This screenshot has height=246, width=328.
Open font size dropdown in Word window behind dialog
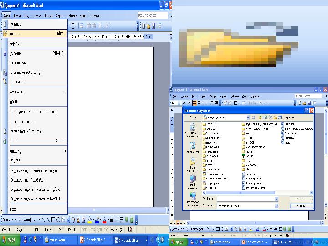179,103
